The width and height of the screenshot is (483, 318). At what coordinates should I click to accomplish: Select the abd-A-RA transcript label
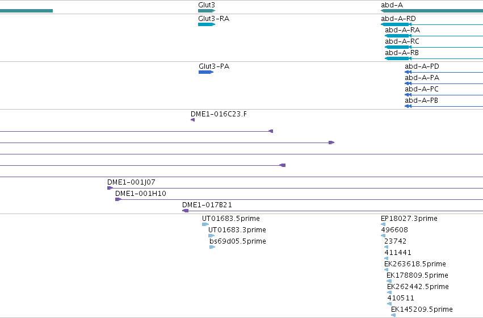[x=402, y=30]
